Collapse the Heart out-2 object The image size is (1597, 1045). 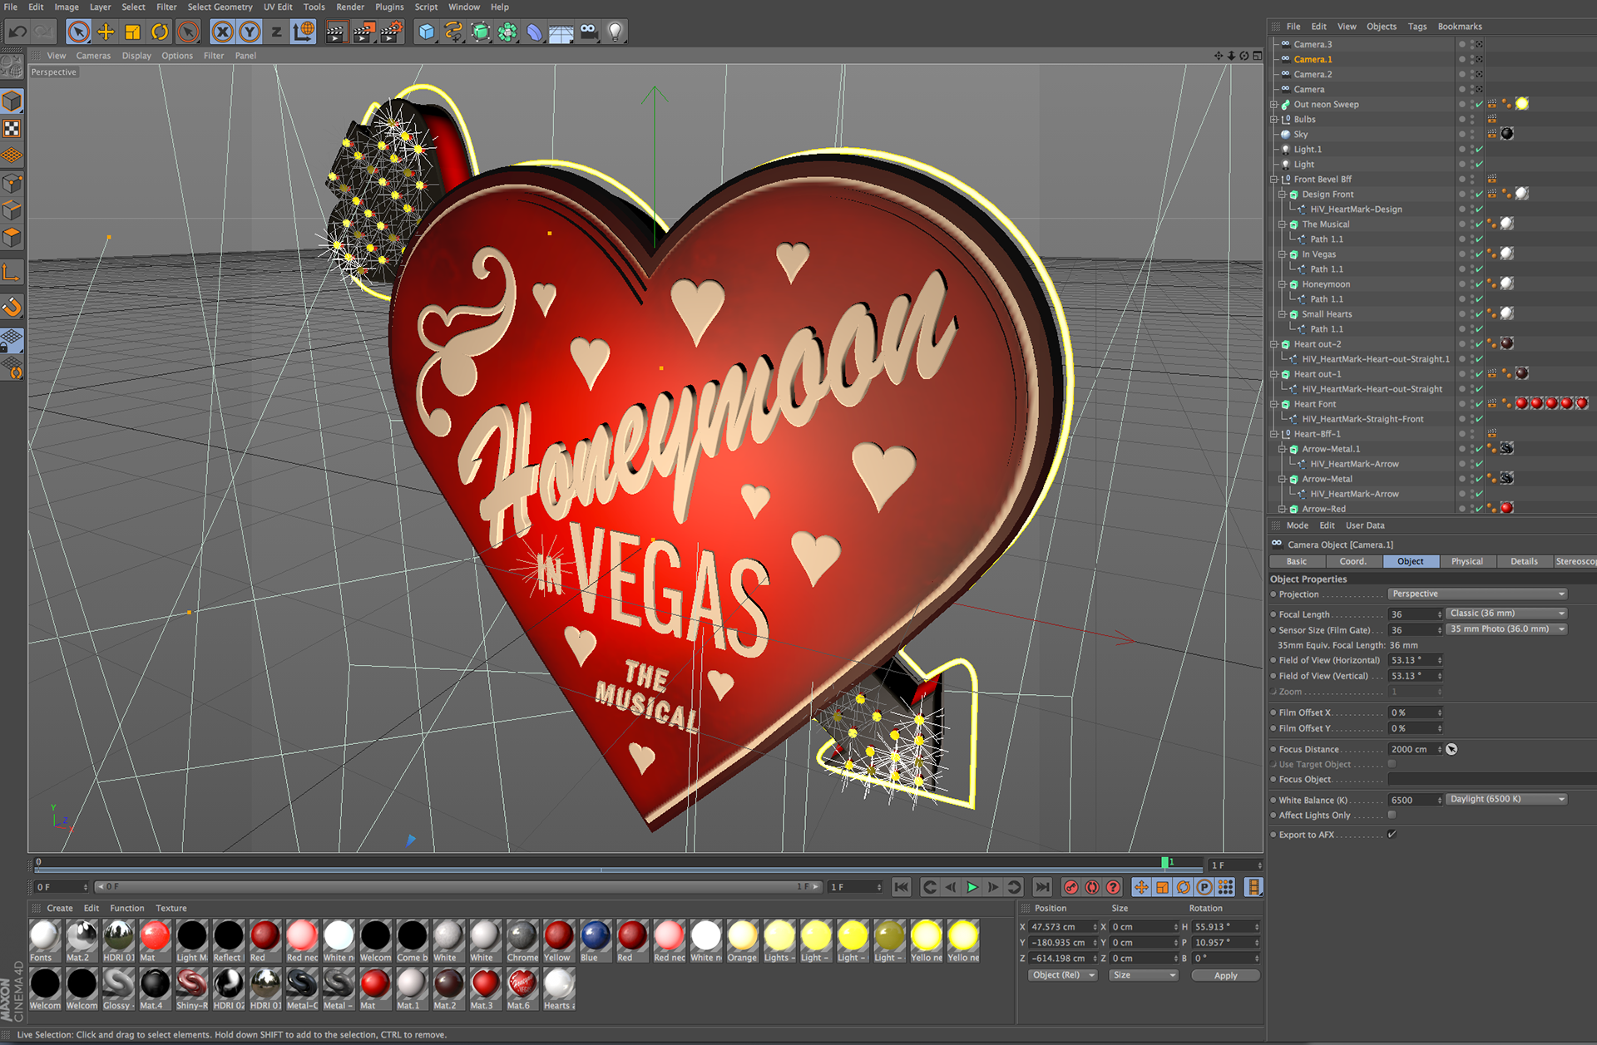point(1274,344)
